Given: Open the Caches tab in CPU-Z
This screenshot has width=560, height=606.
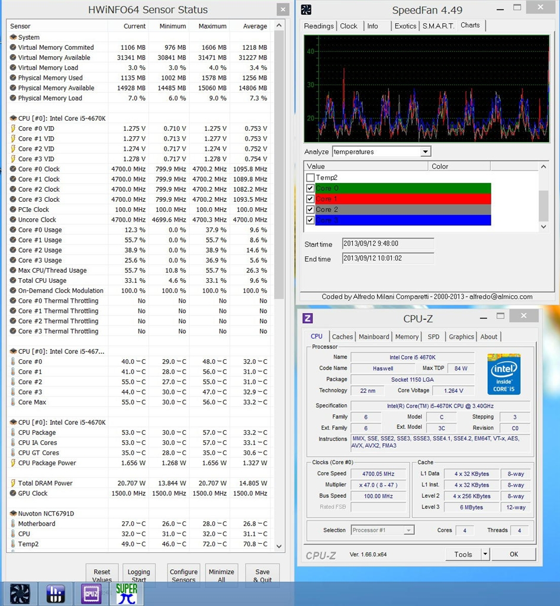Looking at the screenshot, I should point(342,337).
